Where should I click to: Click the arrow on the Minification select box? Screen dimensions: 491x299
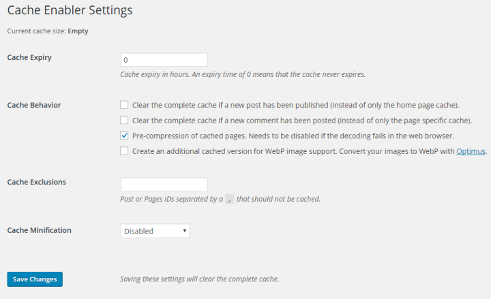[184, 231]
